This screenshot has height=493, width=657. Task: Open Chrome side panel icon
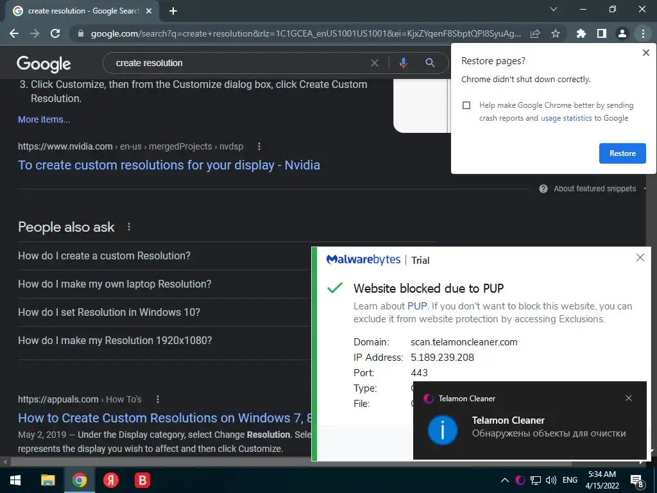602,33
